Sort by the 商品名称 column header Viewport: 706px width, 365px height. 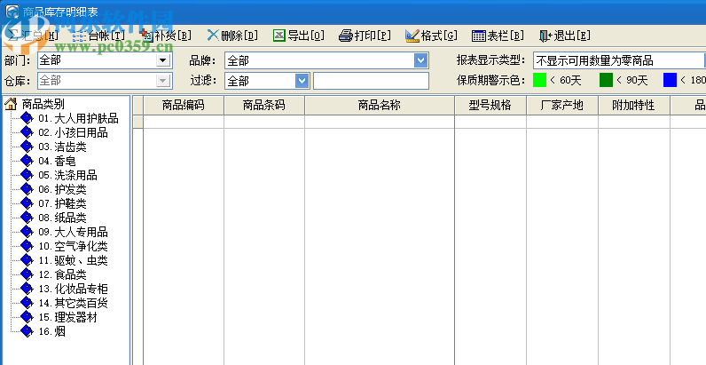(380, 106)
